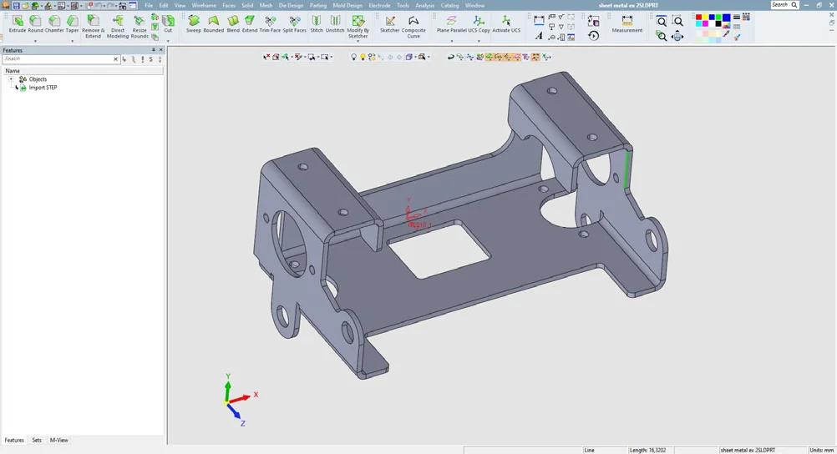Open dropdown arrow under Taper

(x=72, y=41)
